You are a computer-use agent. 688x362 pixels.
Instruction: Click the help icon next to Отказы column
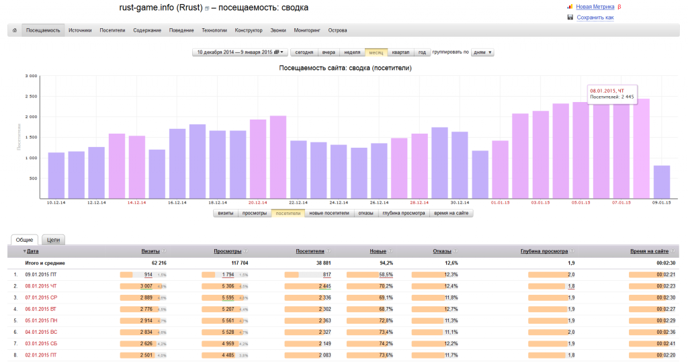[x=456, y=251]
